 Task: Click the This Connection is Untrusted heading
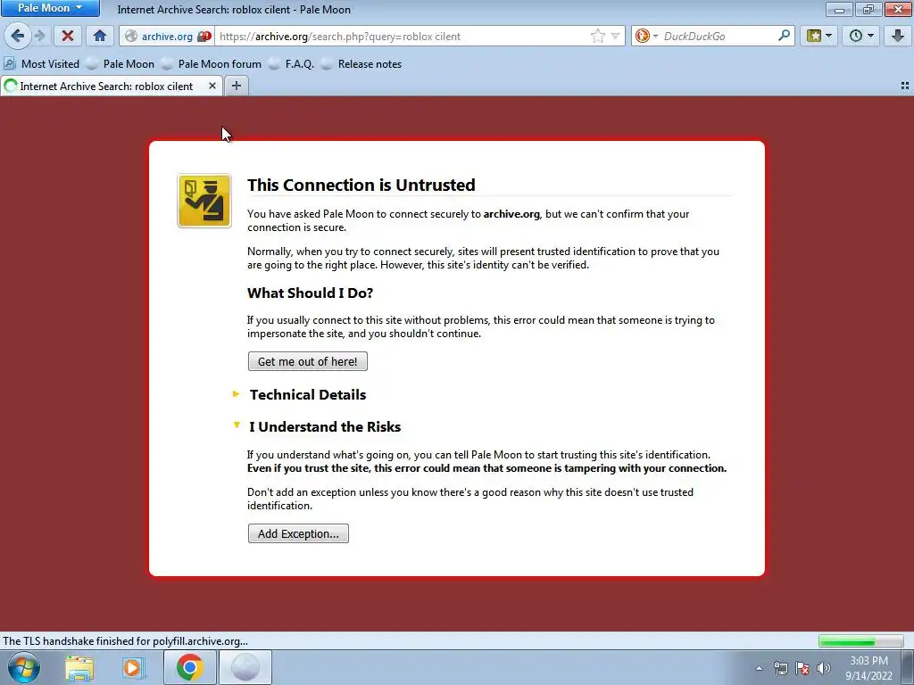(361, 186)
